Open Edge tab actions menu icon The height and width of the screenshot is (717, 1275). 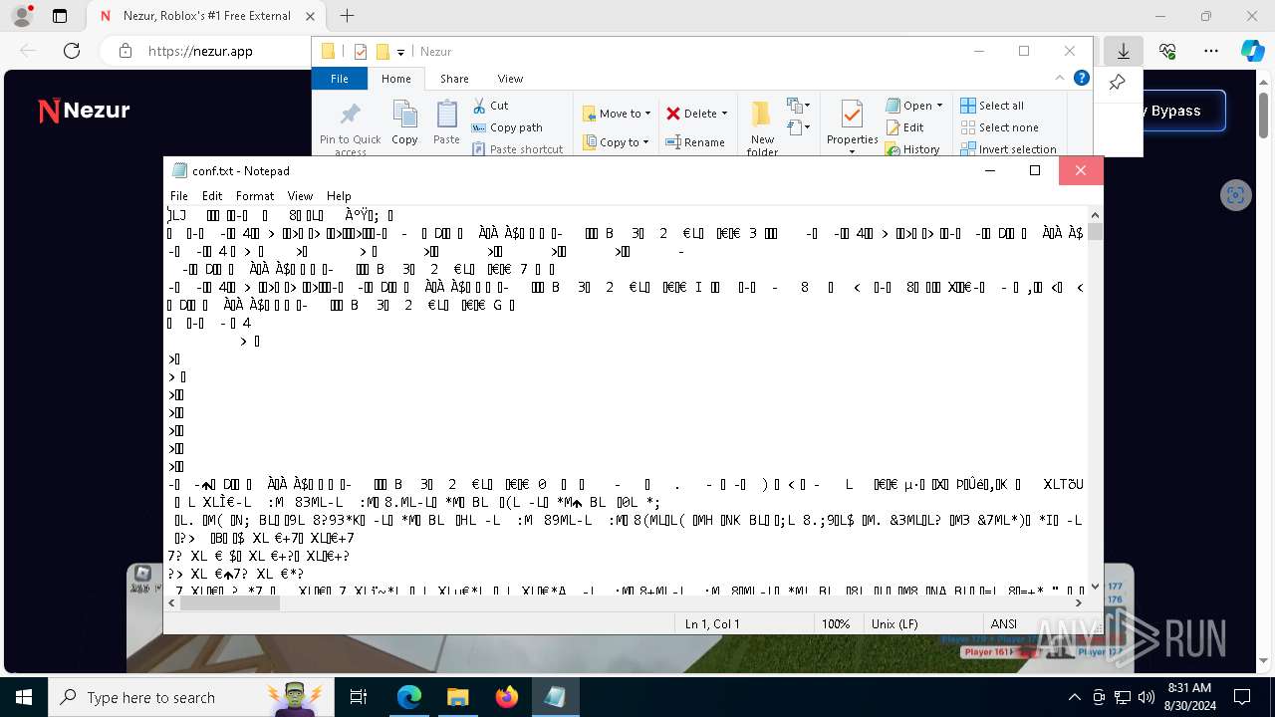[60, 16]
